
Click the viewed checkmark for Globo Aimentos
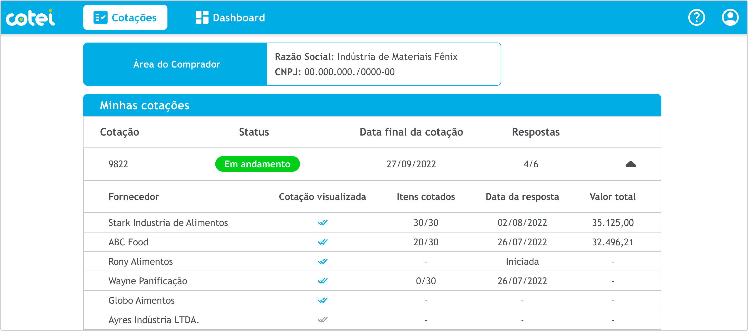pyautogui.click(x=322, y=300)
